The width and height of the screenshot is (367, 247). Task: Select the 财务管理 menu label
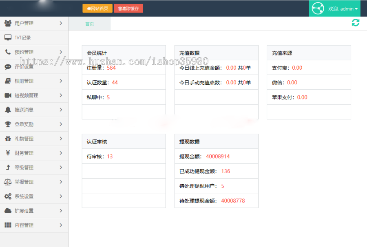(x=24, y=153)
